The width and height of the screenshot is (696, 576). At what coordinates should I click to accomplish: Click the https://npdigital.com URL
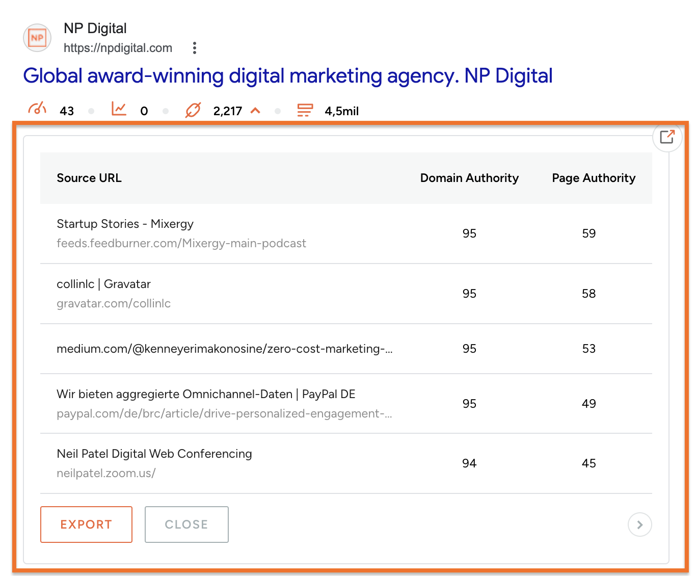(x=118, y=48)
